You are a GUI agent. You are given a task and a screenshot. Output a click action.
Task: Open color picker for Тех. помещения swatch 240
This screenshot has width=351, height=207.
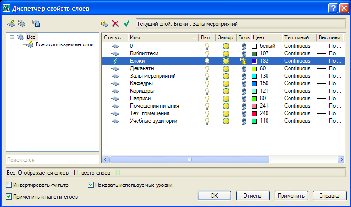[x=254, y=114]
